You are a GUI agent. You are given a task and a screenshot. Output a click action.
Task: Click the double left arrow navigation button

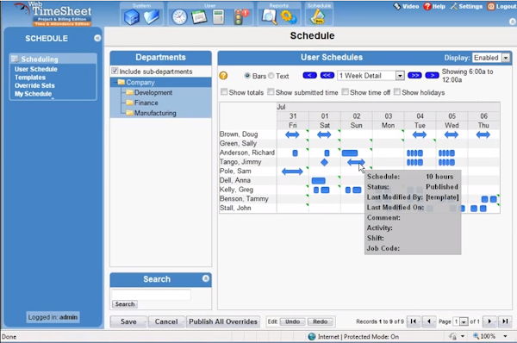point(327,76)
